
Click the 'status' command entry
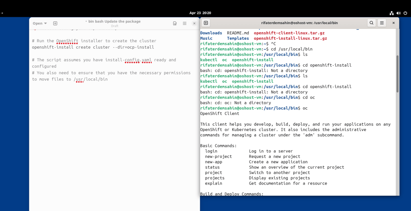[x=212, y=167]
